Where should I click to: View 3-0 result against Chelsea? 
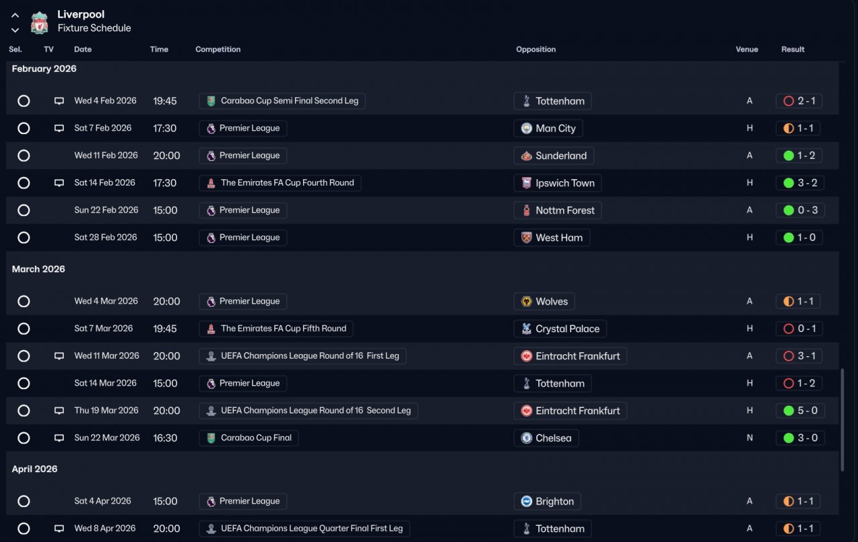(x=800, y=438)
